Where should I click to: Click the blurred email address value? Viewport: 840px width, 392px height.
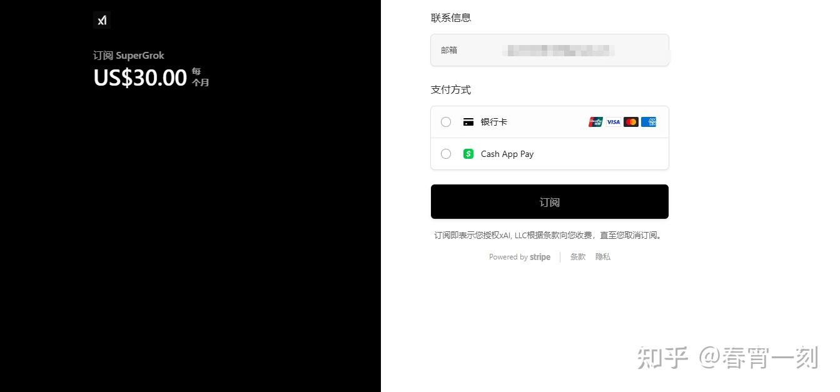559,50
